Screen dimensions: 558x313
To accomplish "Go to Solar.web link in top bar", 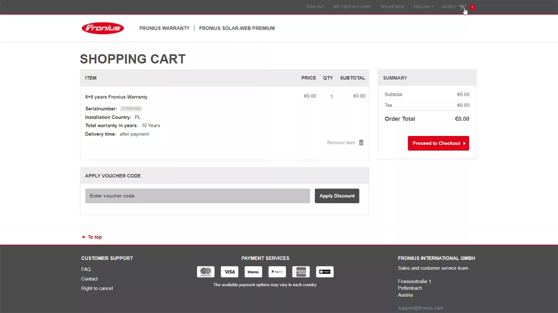I will click(x=392, y=7).
